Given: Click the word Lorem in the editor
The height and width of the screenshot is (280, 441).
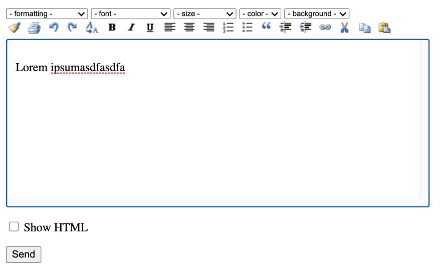Looking at the screenshot, I should [x=32, y=68].
